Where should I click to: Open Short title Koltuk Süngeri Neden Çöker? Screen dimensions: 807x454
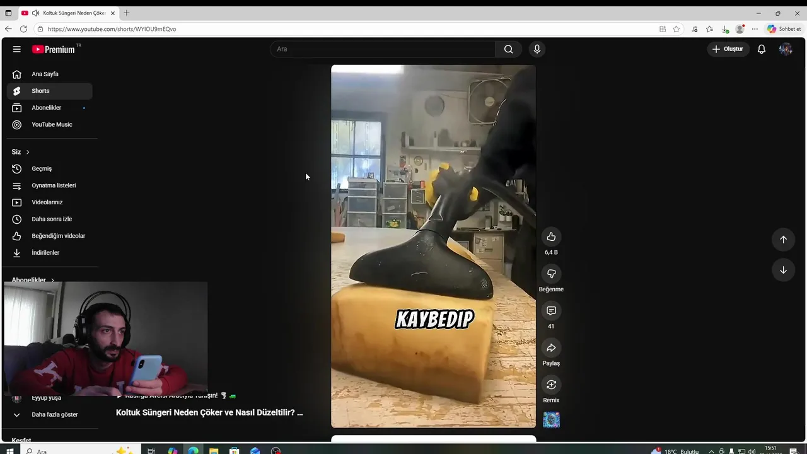209,412
